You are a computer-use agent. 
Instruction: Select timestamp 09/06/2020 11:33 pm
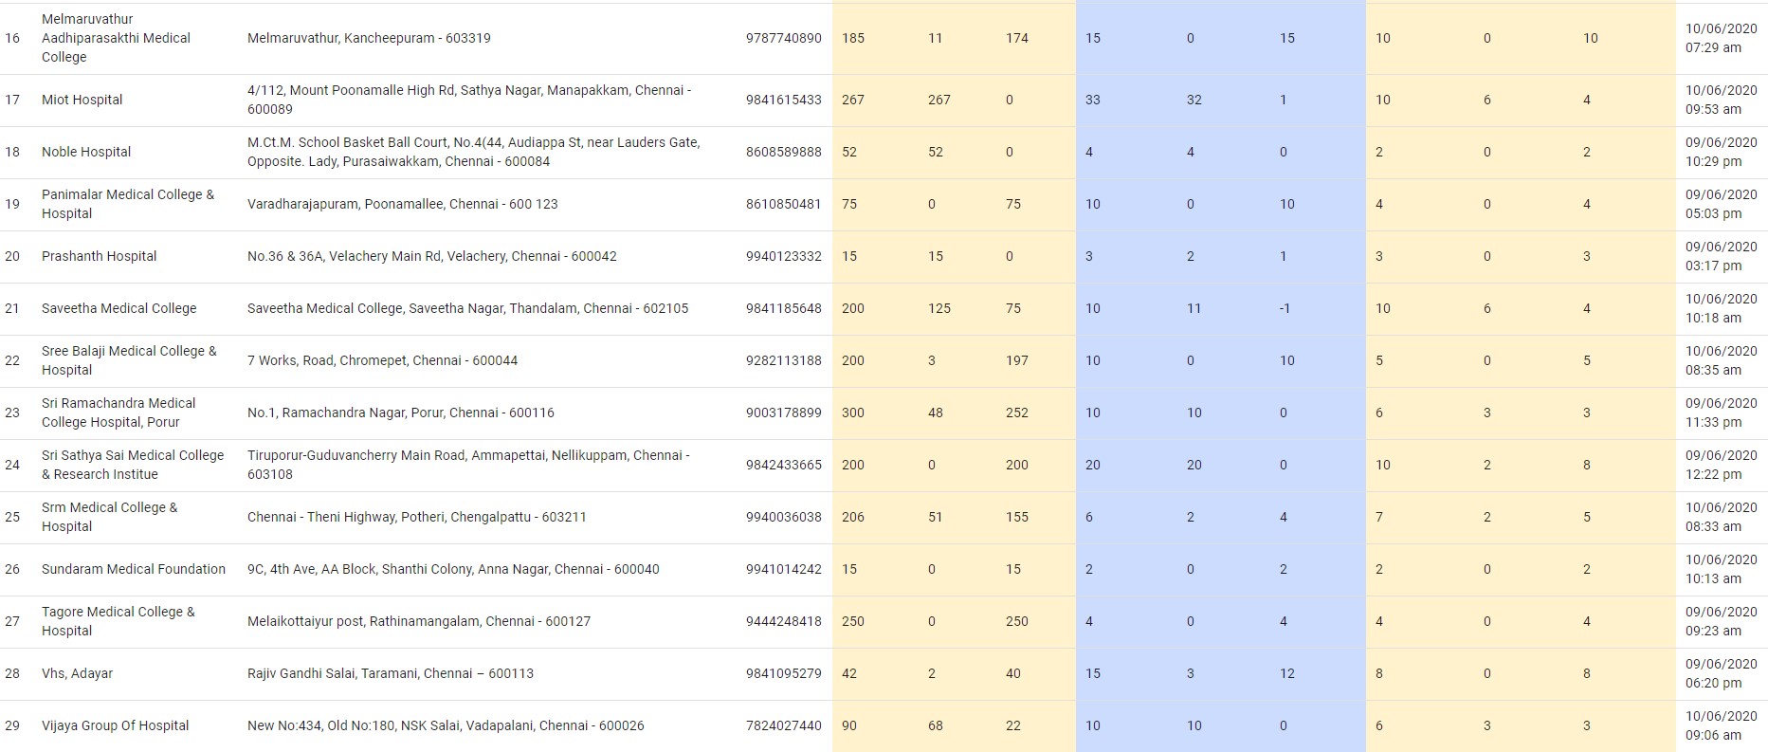1722,413
